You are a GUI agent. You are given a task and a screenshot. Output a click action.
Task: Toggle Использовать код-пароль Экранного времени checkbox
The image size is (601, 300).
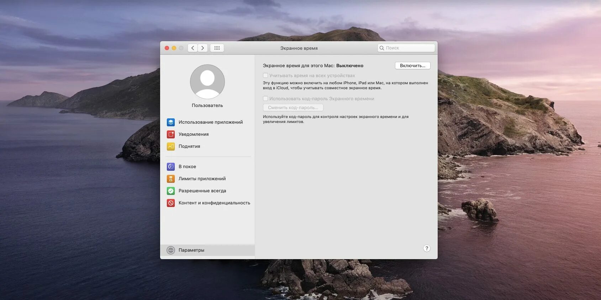point(265,98)
